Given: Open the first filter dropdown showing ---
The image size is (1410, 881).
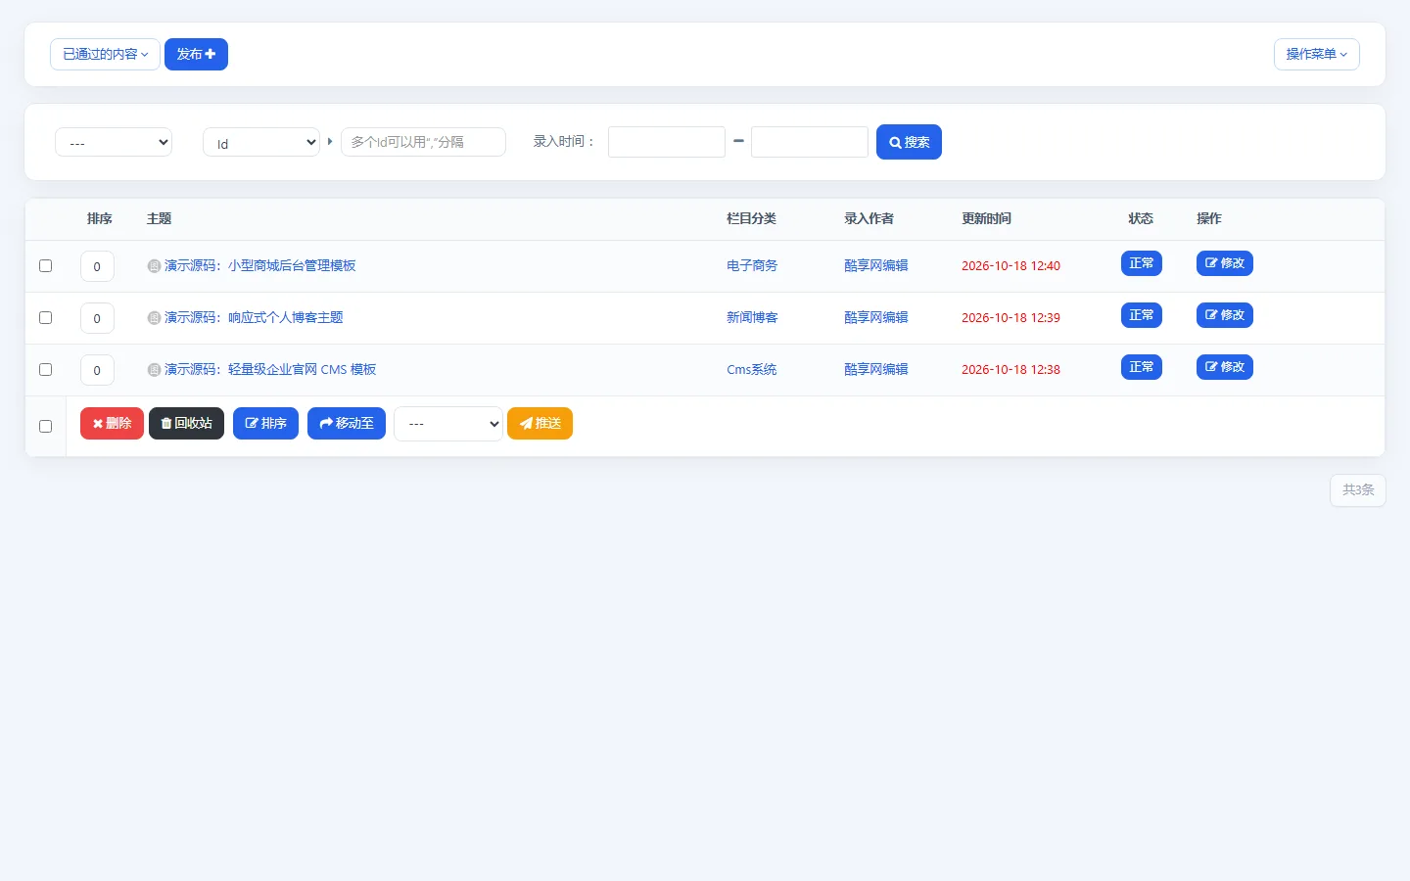Looking at the screenshot, I should tap(114, 142).
